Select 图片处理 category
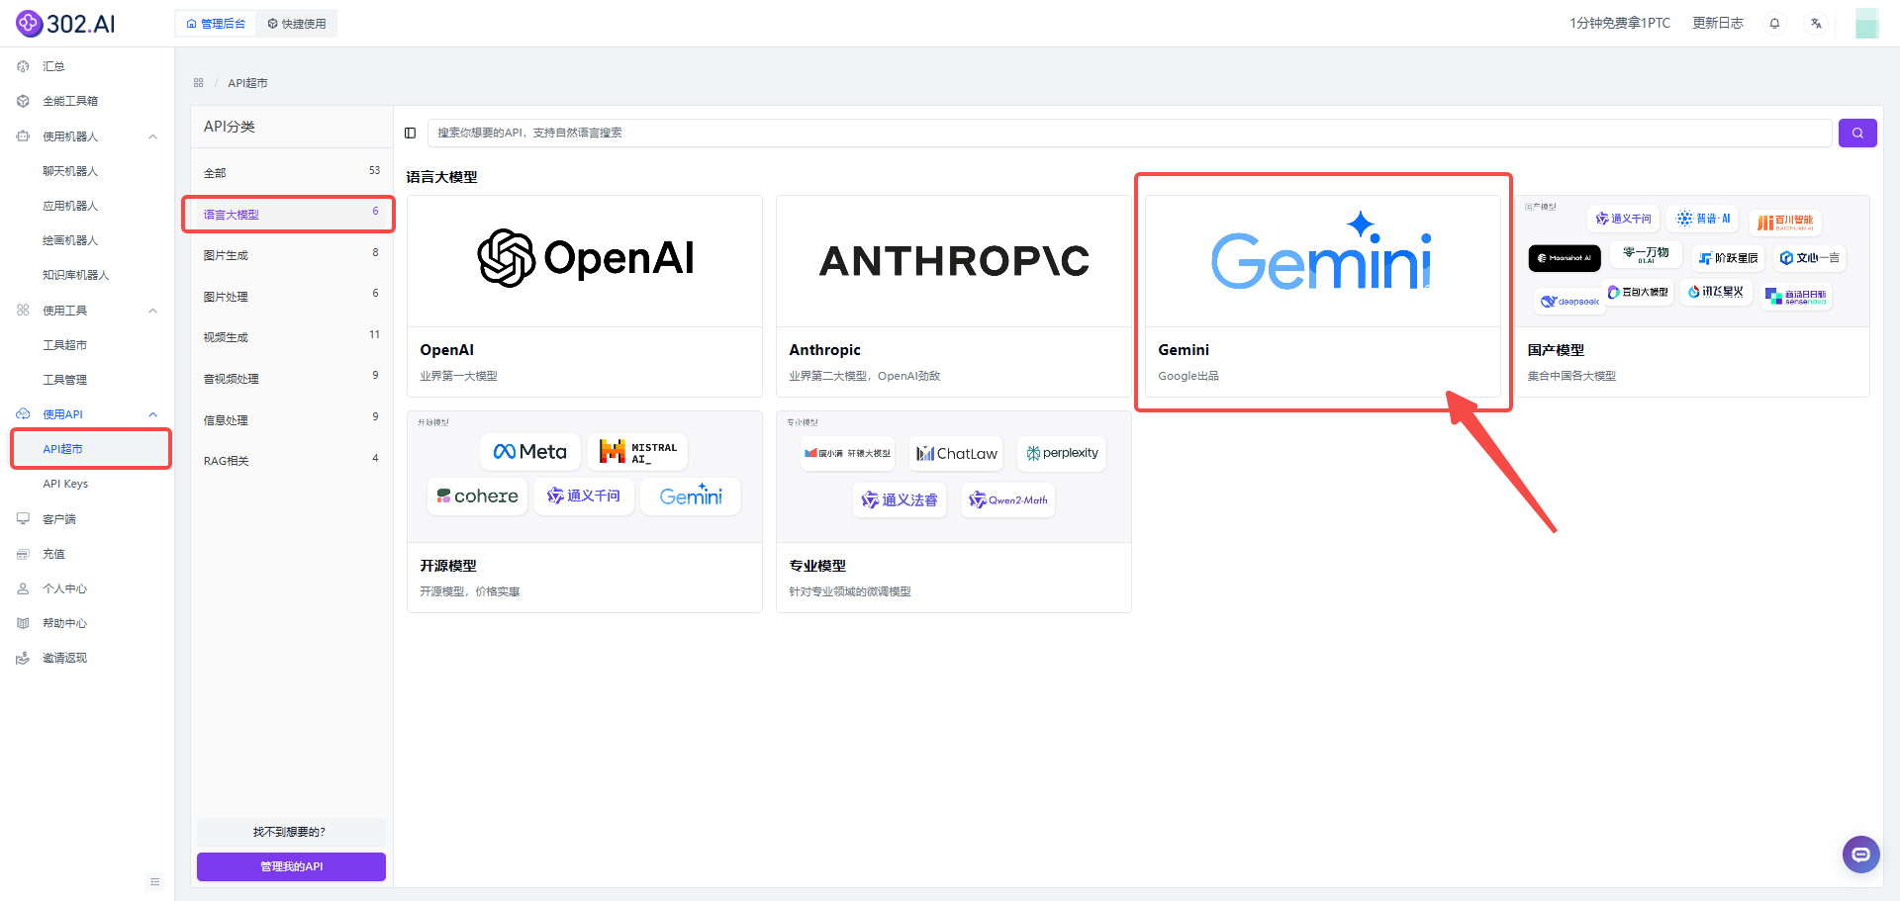 pos(291,297)
